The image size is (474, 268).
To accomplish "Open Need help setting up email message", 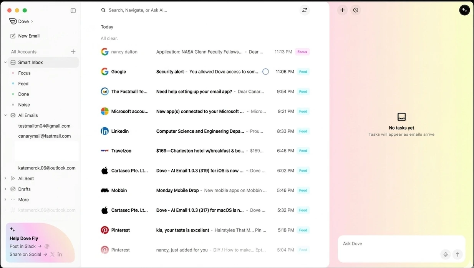I will click(205, 92).
